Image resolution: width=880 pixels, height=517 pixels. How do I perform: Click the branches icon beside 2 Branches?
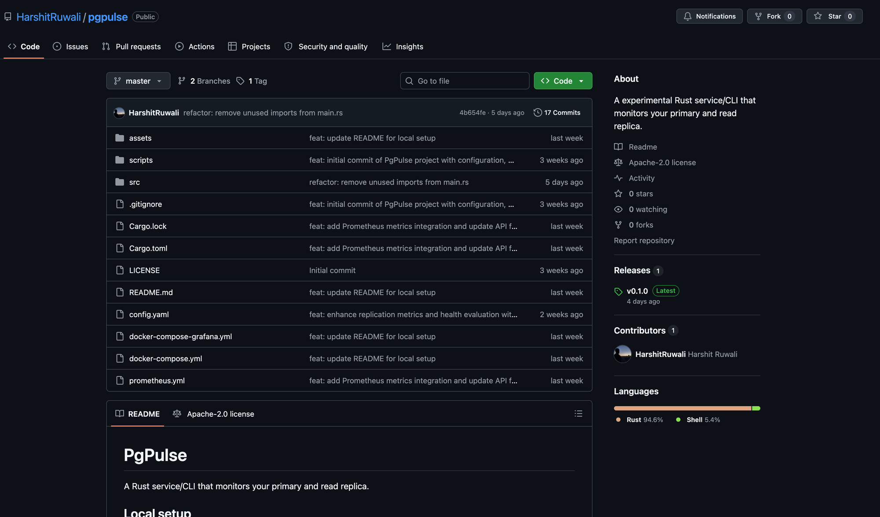coord(182,81)
